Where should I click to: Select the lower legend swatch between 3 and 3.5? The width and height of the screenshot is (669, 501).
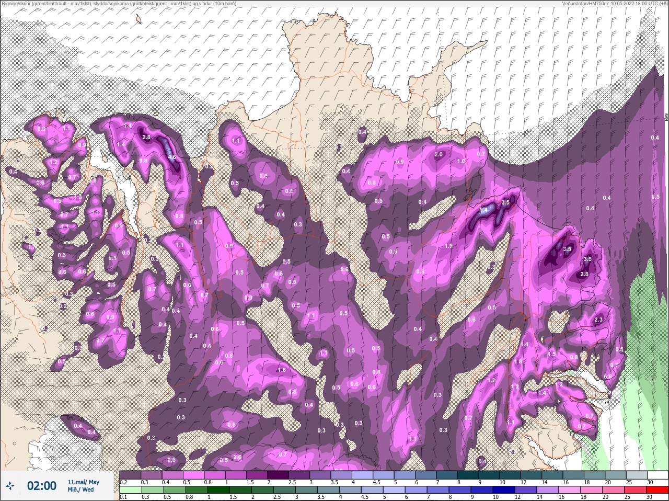307,490
